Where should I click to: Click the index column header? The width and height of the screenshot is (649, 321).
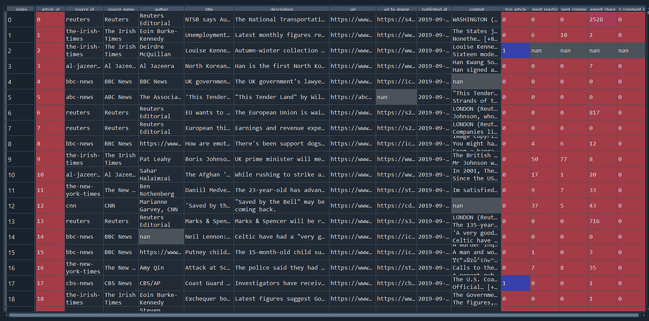tap(21, 9)
